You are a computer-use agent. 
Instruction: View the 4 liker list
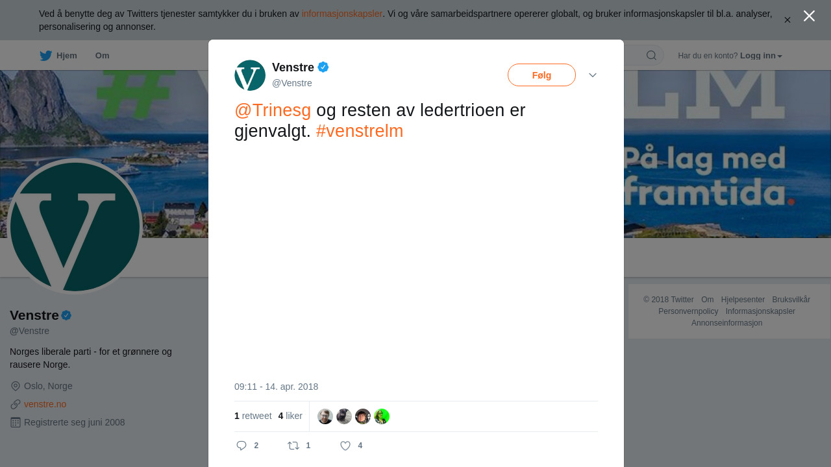290,416
